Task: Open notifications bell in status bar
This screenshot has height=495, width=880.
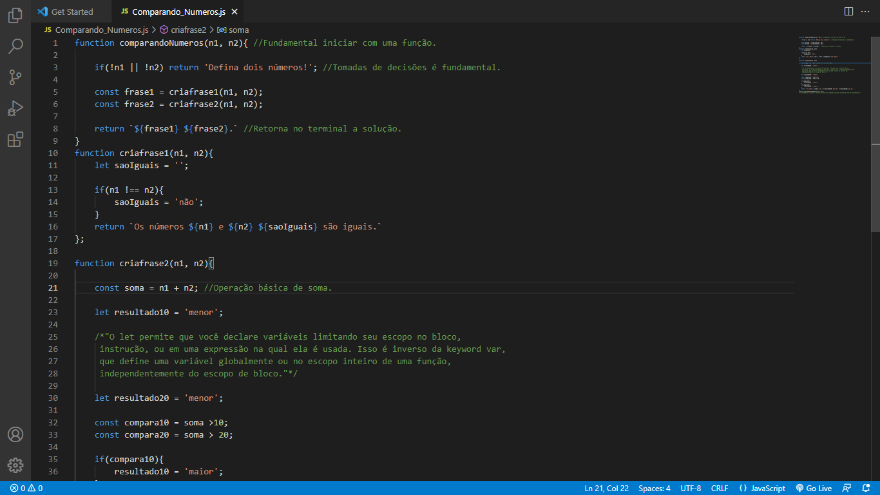Action: point(865,488)
